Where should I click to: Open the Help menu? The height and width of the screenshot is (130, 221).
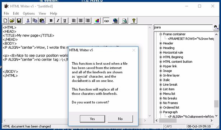click(x=53, y=13)
